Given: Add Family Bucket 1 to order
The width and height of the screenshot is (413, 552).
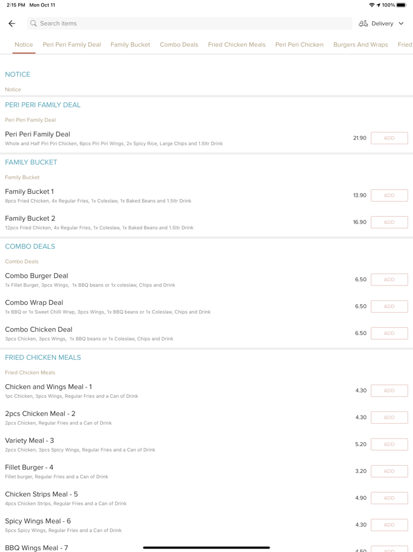Looking at the screenshot, I should (389, 196).
